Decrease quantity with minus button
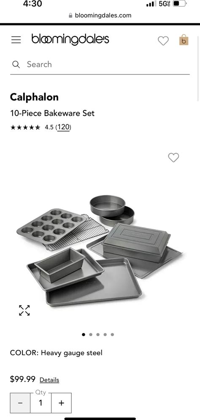The height and width of the screenshot is (420, 200). coord(20,403)
